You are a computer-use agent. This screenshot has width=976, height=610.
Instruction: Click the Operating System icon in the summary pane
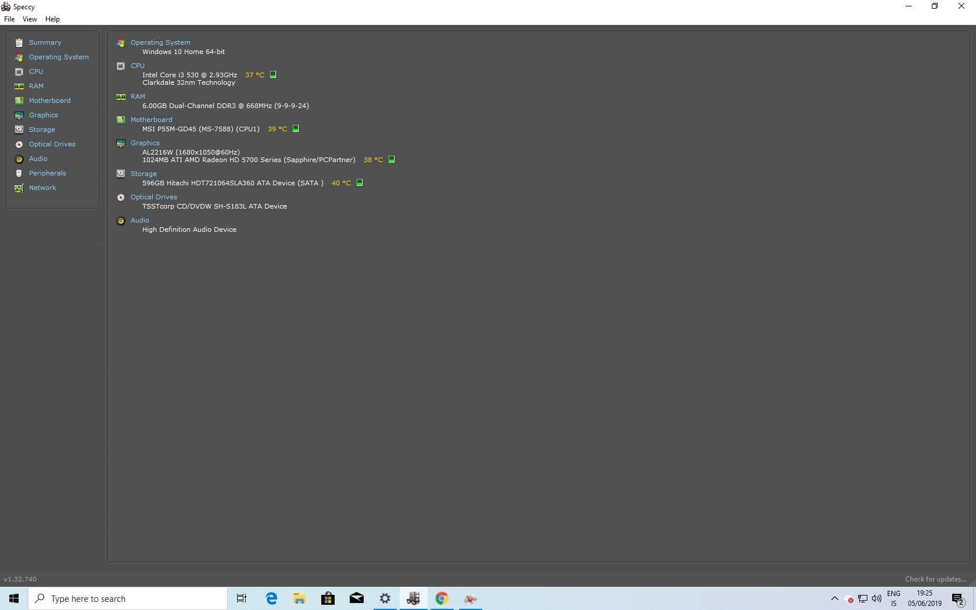[121, 43]
